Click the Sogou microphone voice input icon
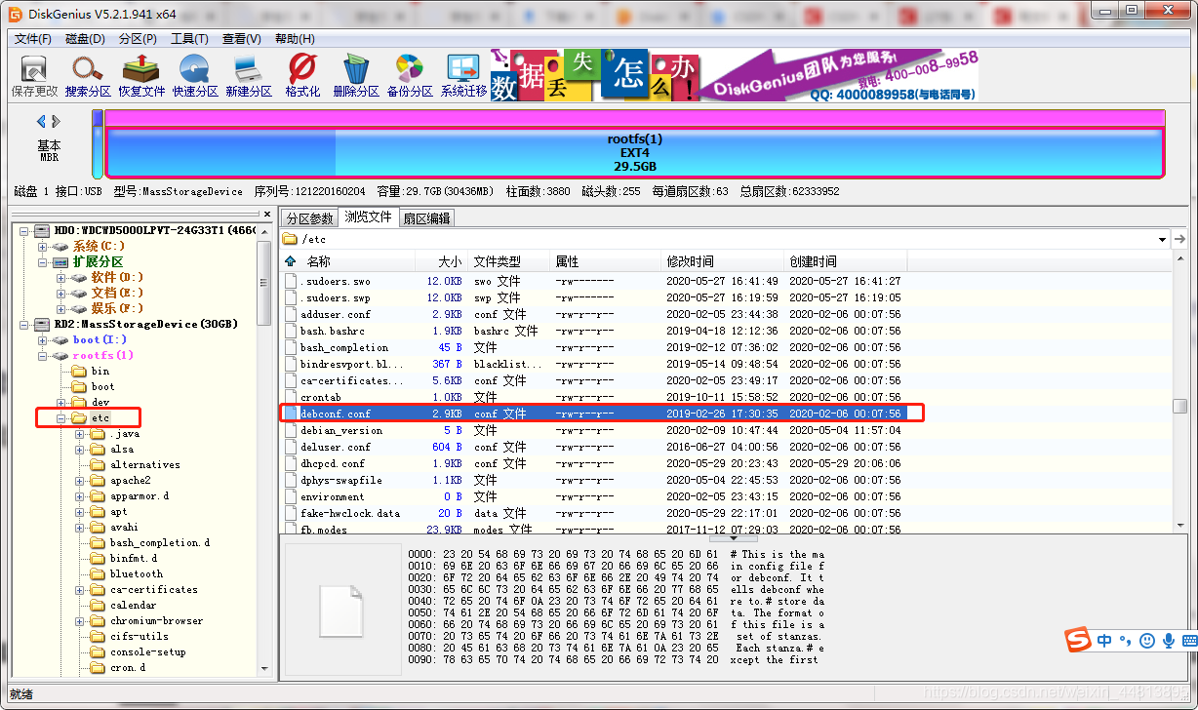Viewport: 1198px width, 710px height. coord(1167,641)
